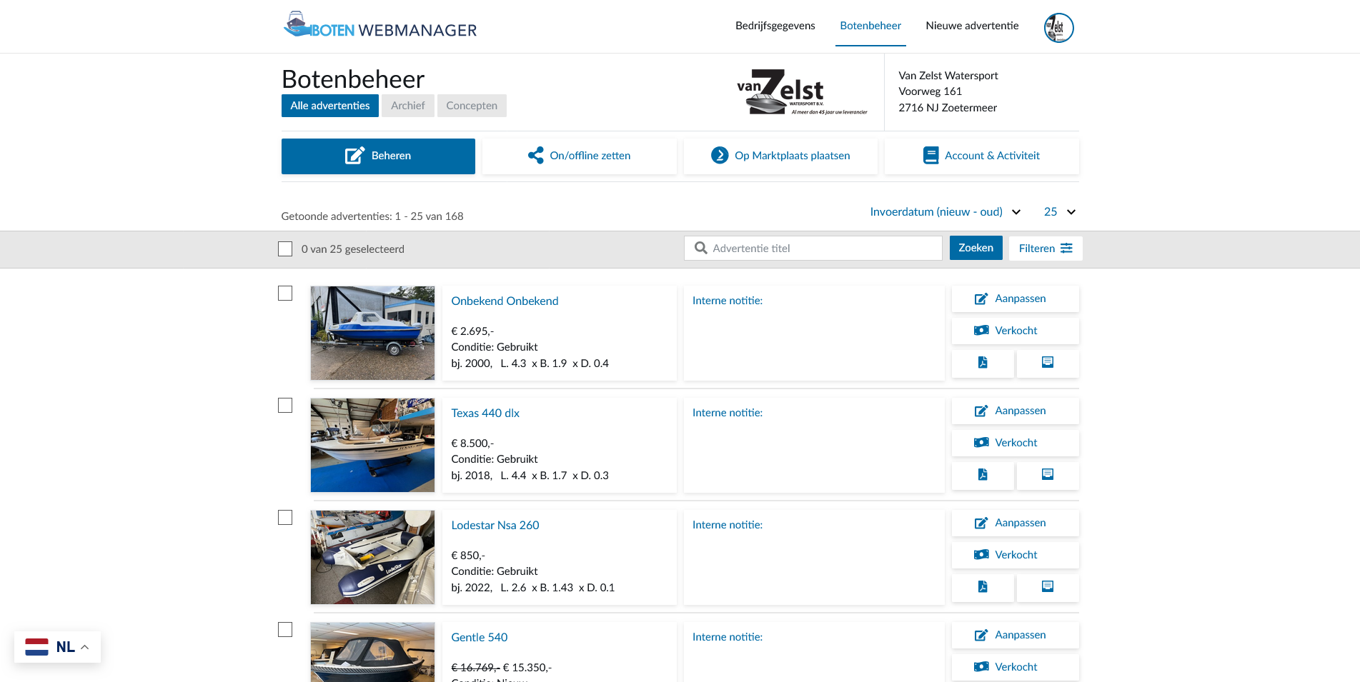Click the PDF icon for Texas 440 dlx
This screenshot has height=682, width=1360.
(983, 475)
